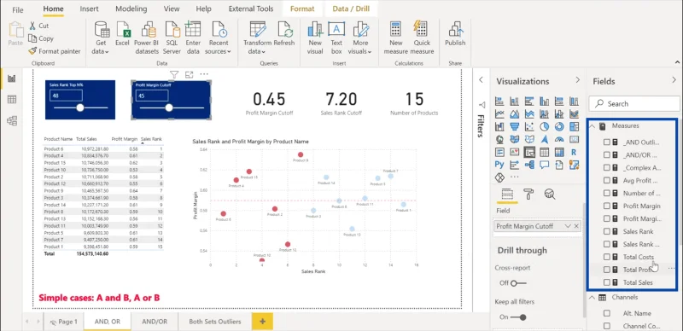This screenshot has width=683, height=331.
Task: Expand the Filters pane
Action: [482, 79]
